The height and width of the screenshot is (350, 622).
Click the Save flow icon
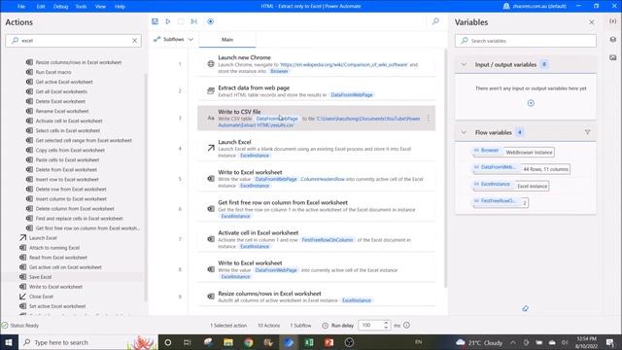pos(155,21)
